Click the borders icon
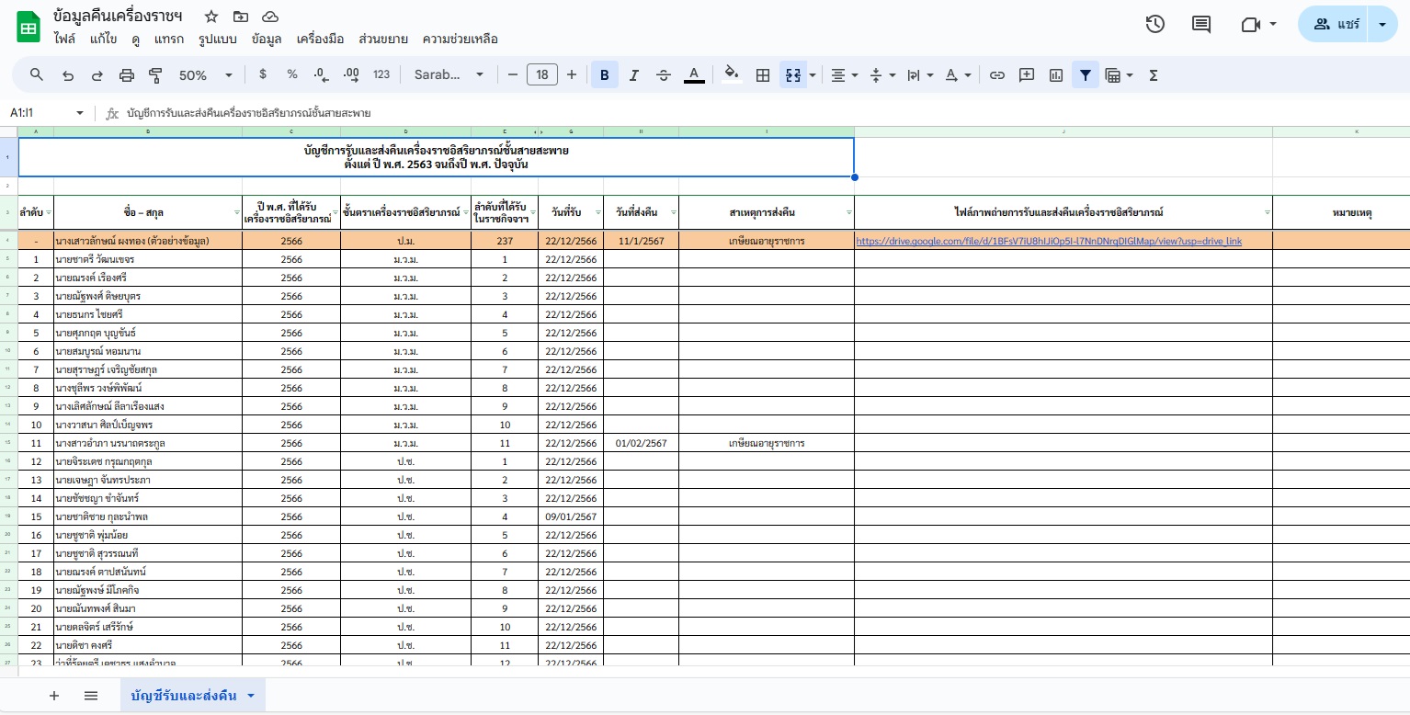 coord(762,75)
